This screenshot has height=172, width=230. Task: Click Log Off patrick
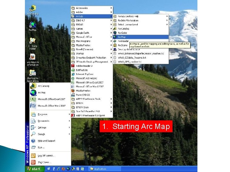point(50,156)
